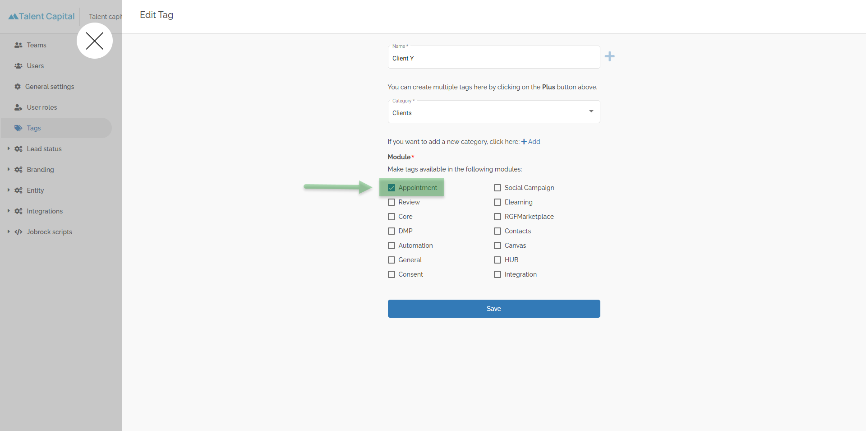The height and width of the screenshot is (431, 866).
Task: Click the Category dropdown arrow
Action: pyautogui.click(x=591, y=111)
